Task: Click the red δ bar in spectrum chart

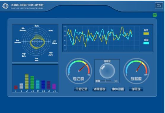Action: (16, 87)
